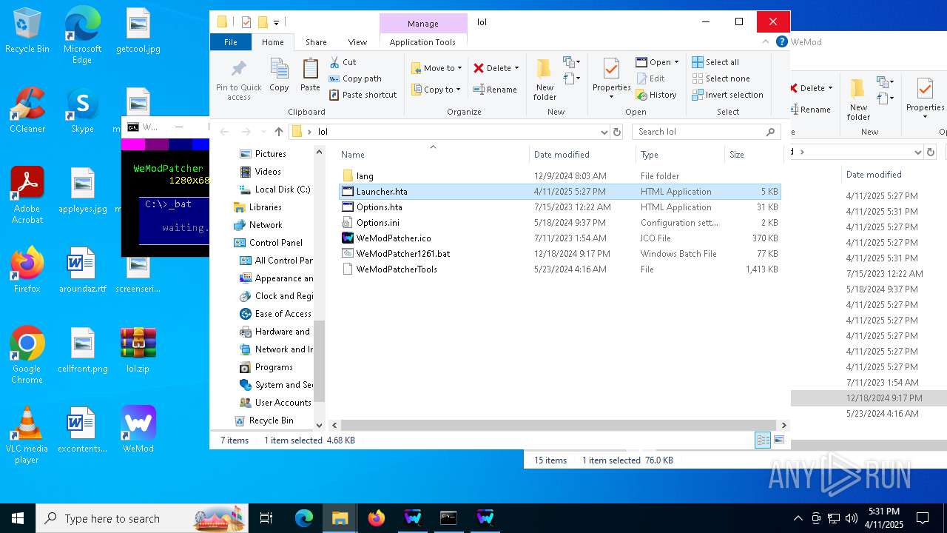Open Recycle Bin desktop icon
The width and height of the screenshot is (947, 533).
click(x=27, y=31)
